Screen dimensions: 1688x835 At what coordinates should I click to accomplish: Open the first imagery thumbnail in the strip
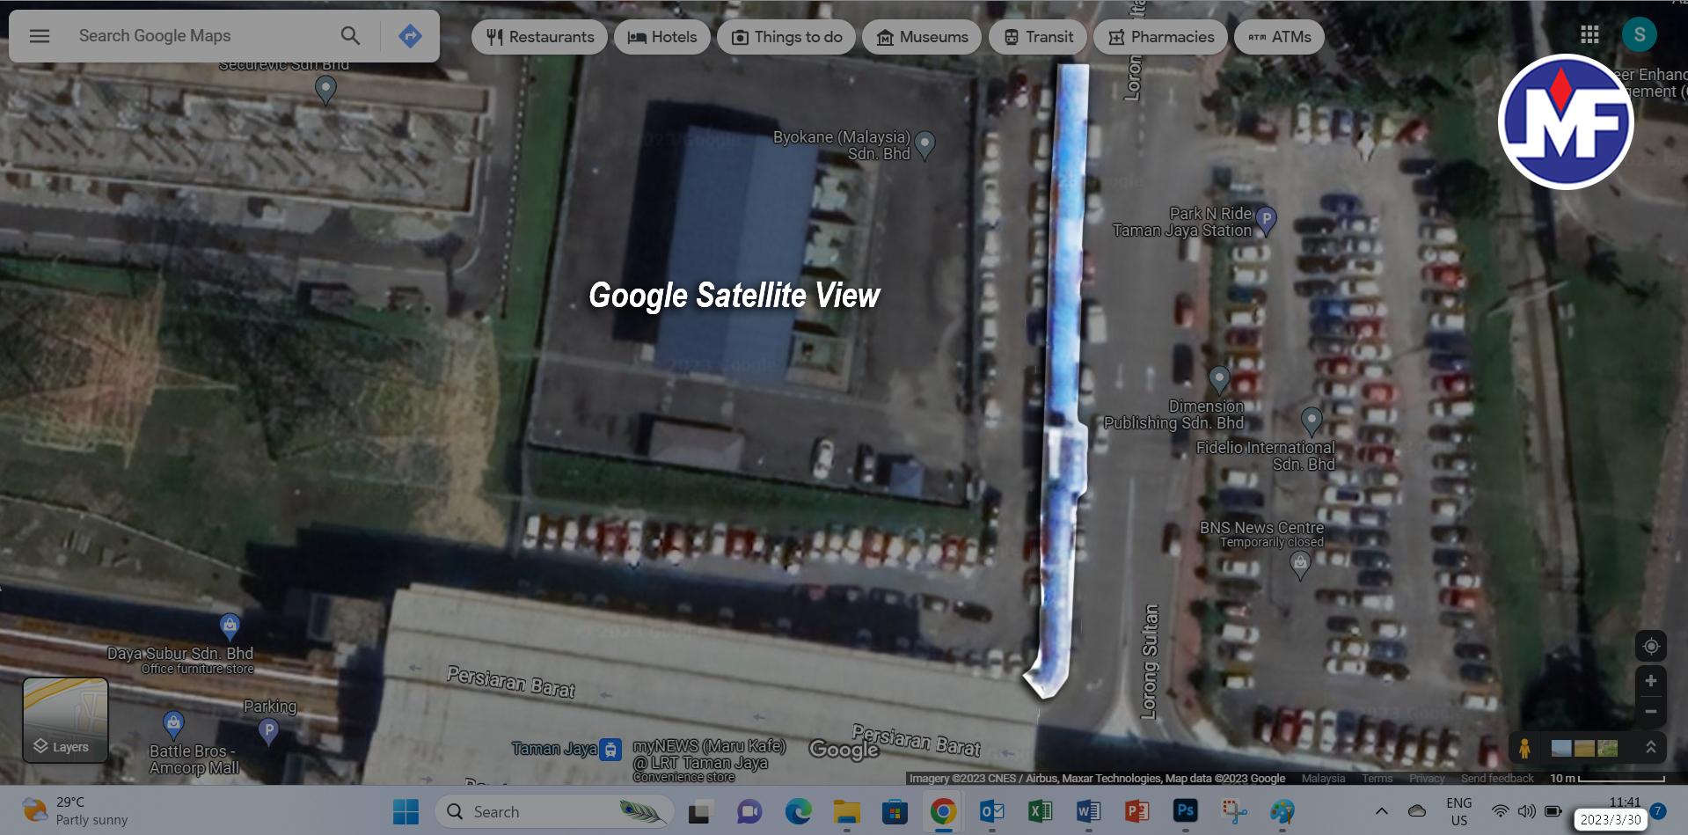pos(1561,749)
